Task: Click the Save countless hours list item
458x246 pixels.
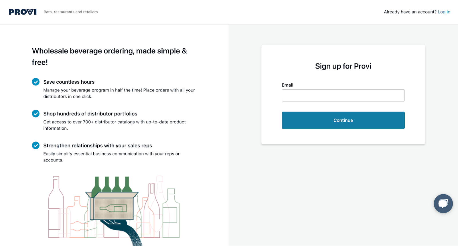Action: (69, 82)
